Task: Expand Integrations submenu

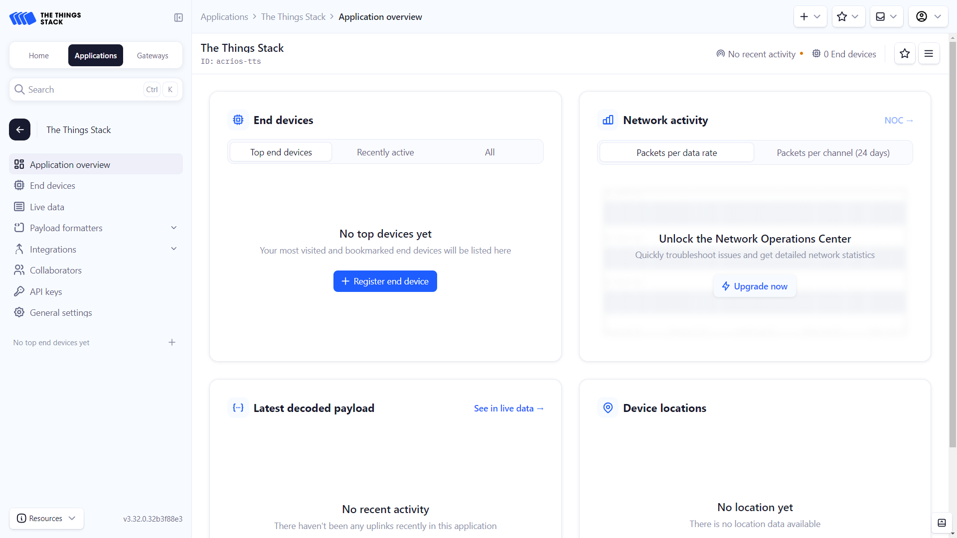Action: pos(174,249)
